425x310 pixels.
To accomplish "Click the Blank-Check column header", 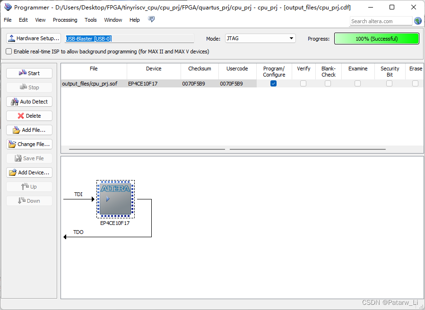I will pyautogui.click(x=329, y=71).
